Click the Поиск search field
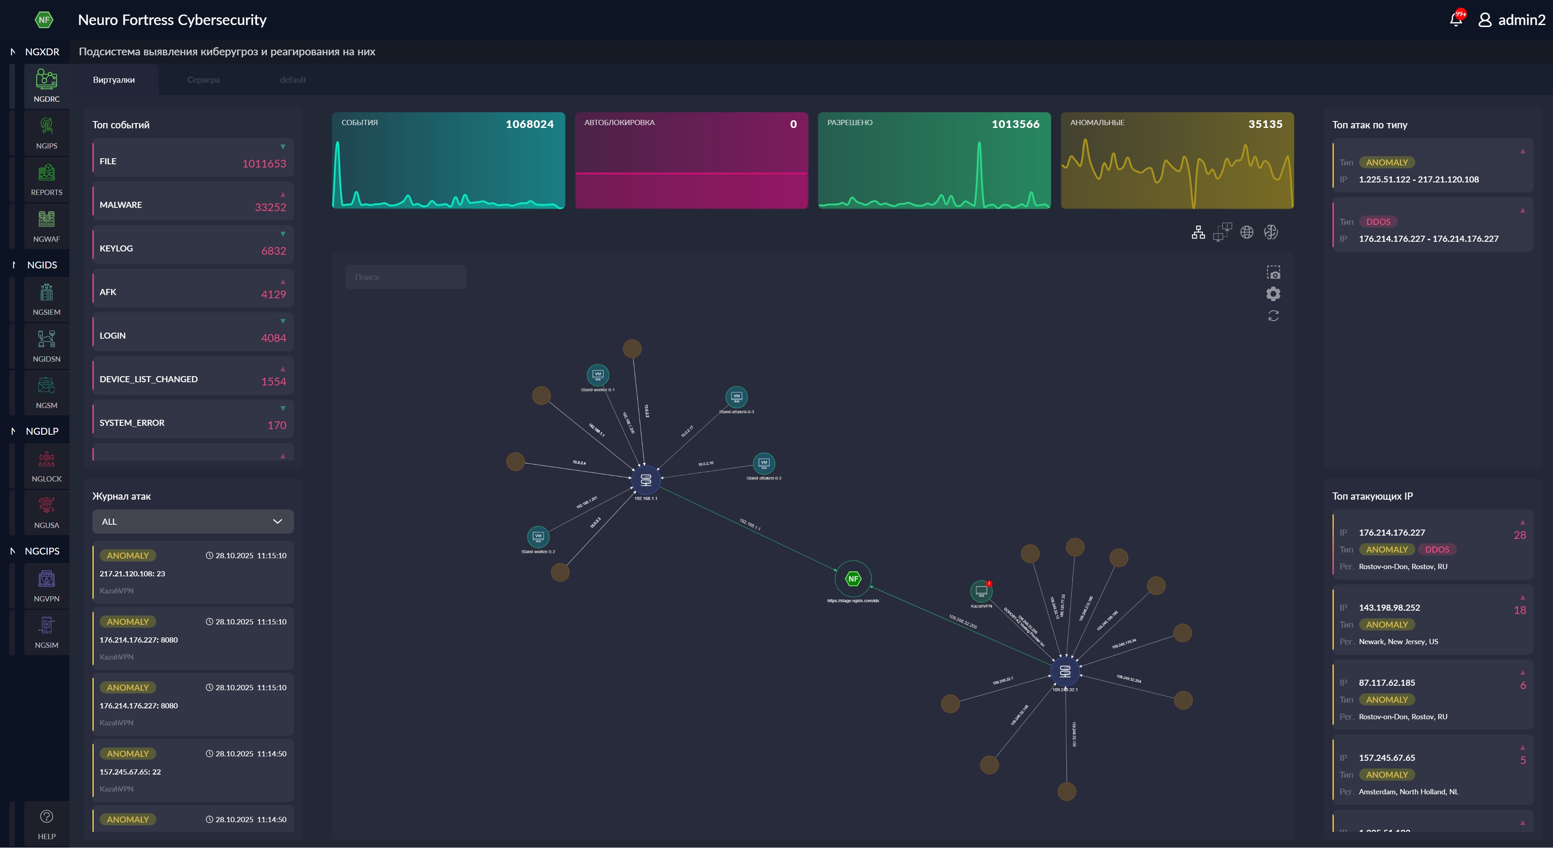 click(x=405, y=277)
